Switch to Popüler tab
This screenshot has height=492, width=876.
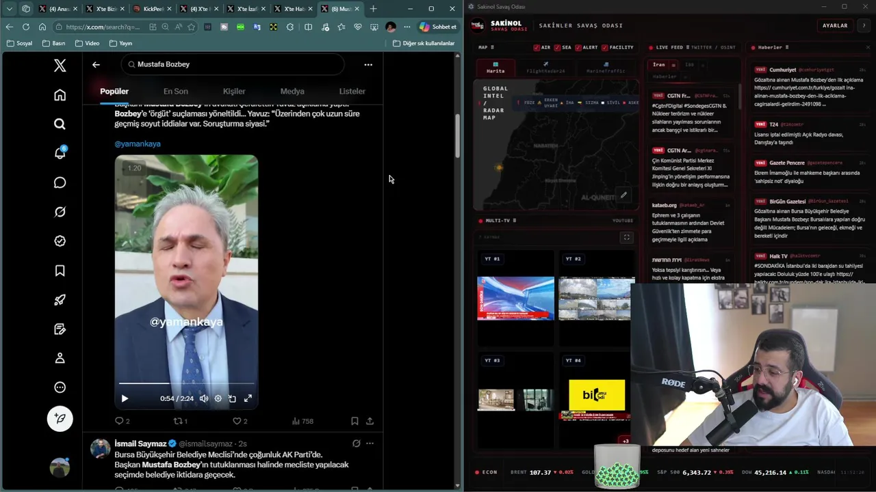[x=114, y=91]
